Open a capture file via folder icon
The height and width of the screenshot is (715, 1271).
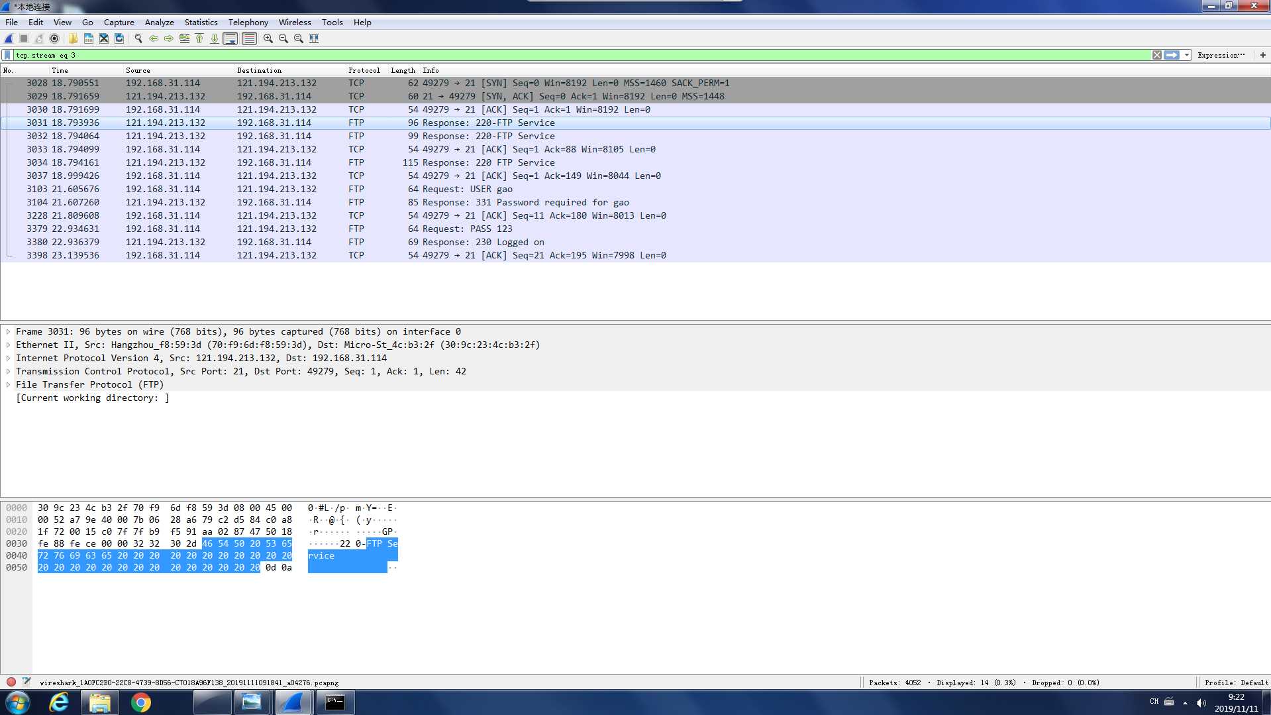(x=73, y=38)
